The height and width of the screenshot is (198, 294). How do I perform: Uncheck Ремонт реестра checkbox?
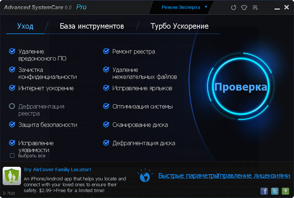[106, 51]
